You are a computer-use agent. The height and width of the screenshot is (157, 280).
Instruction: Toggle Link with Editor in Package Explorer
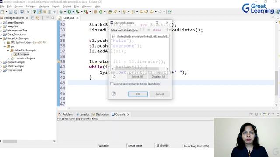coord(37,18)
